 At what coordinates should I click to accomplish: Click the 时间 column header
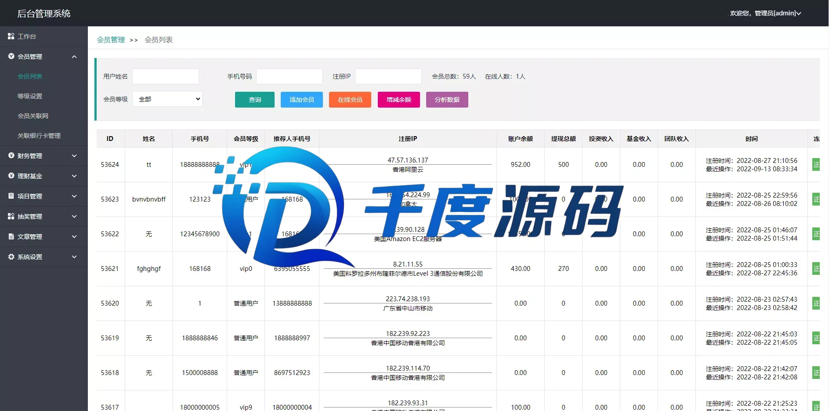[x=752, y=139]
